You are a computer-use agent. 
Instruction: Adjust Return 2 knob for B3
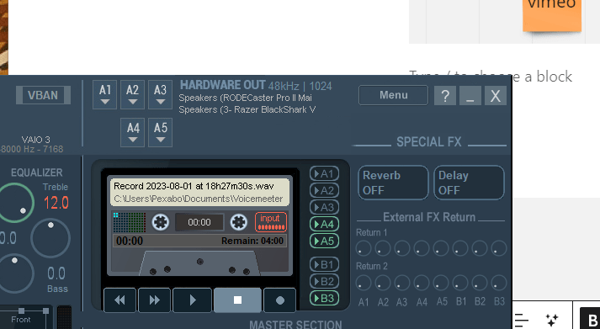(x=499, y=283)
